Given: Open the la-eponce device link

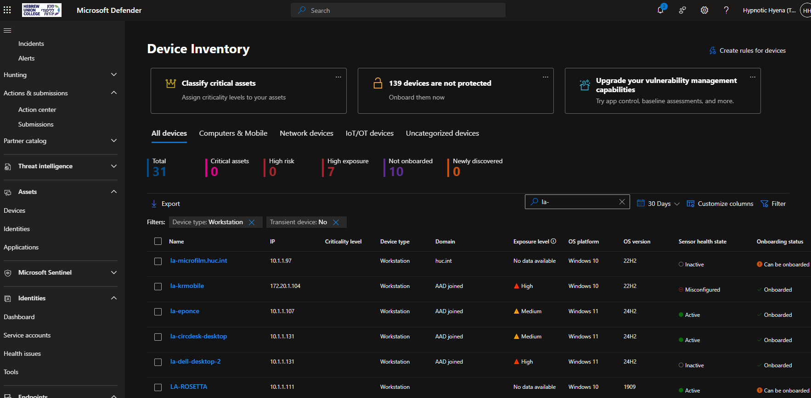Looking at the screenshot, I should [185, 311].
